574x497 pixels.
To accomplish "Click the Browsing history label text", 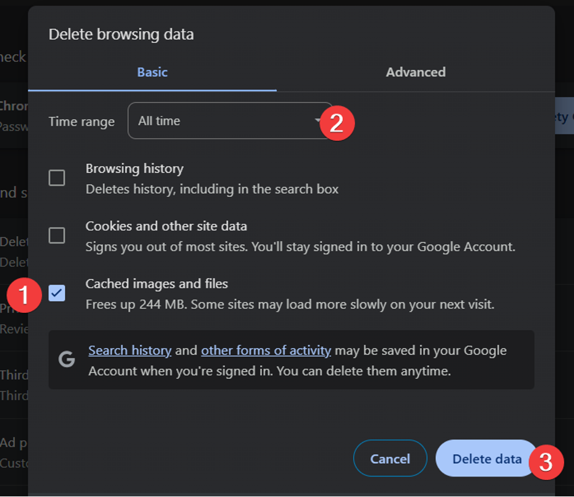I will pos(134,168).
